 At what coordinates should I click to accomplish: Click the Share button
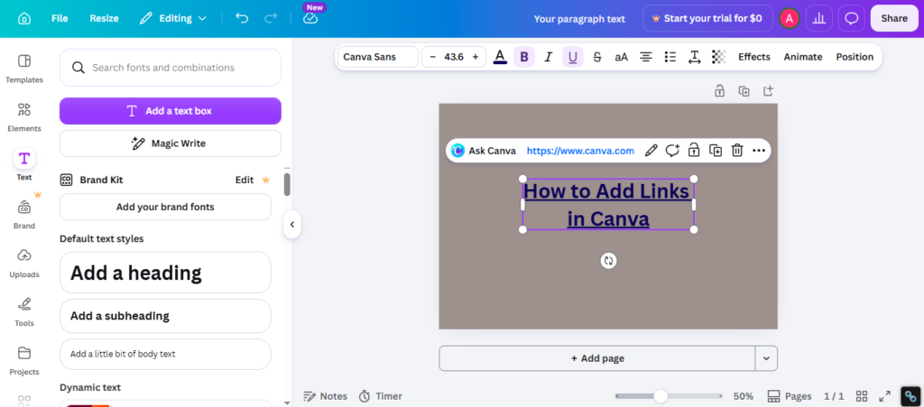[894, 18]
